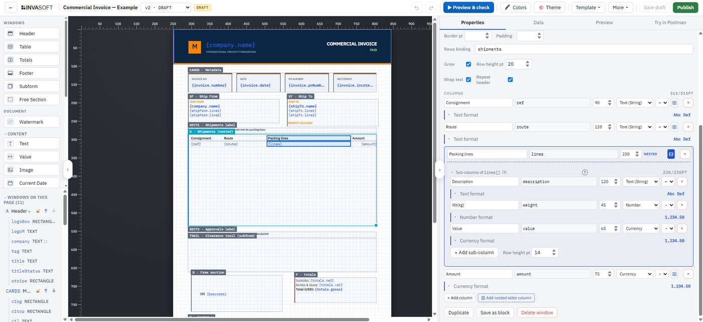Add a Totals window from sidebar
Screen dimensions: 703x322
pyautogui.click(x=32, y=60)
